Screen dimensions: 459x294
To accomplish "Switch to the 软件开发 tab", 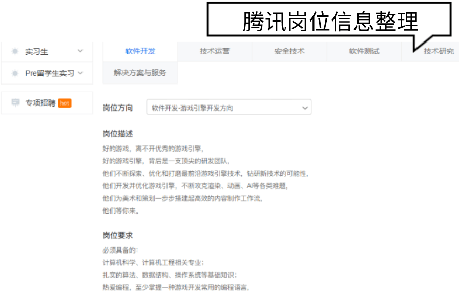I will (140, 51).
